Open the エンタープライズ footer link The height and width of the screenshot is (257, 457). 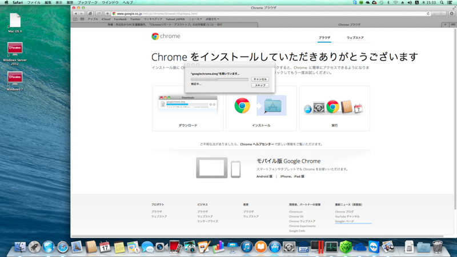tap(207, 221)
